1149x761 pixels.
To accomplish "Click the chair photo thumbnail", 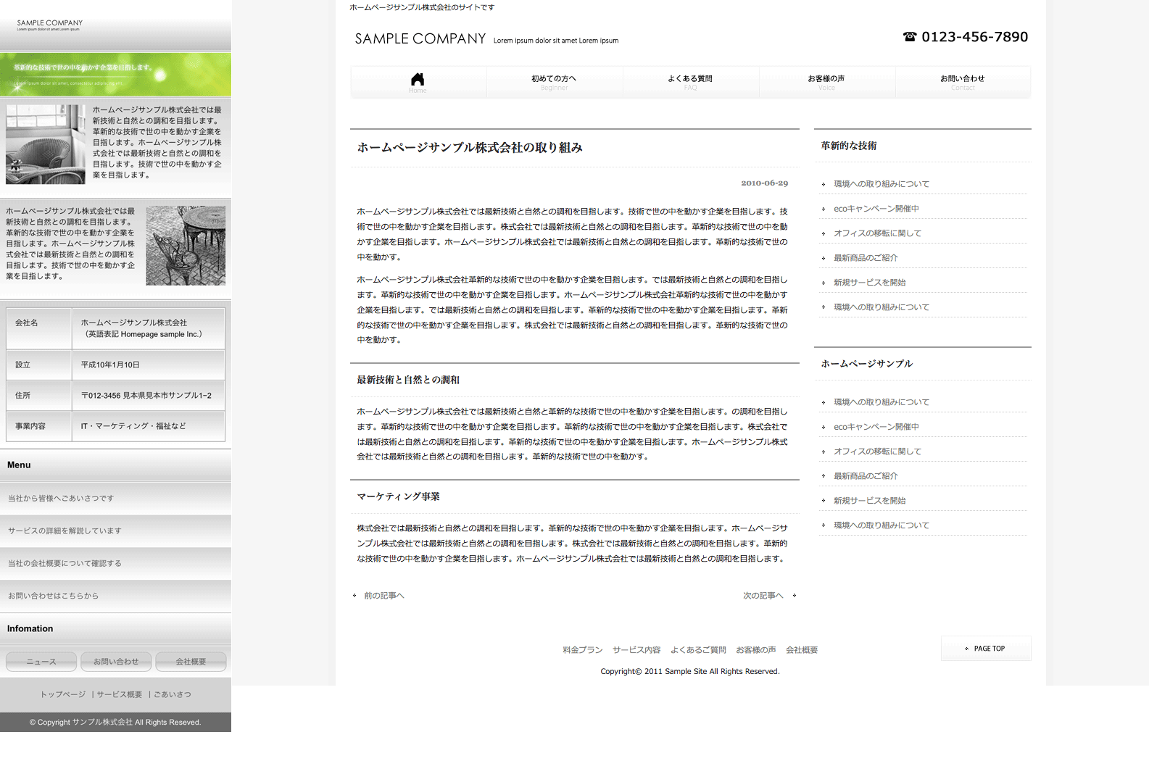I will (46, 144).
